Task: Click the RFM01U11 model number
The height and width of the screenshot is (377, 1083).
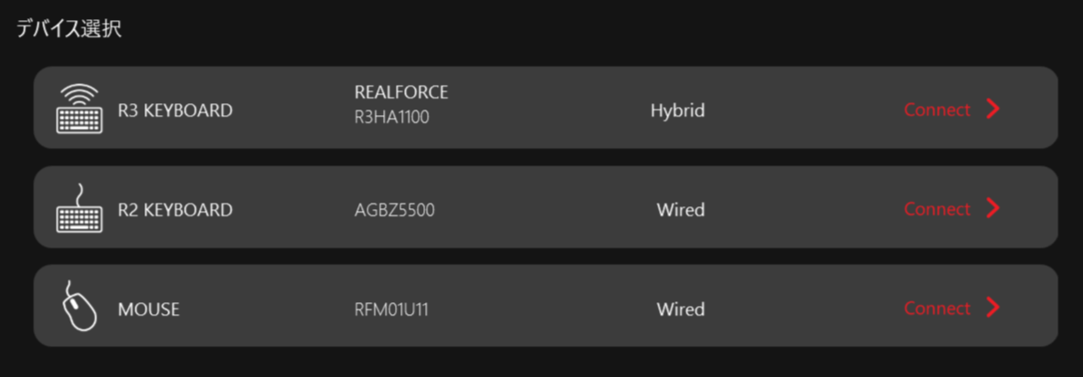Action: 392,309
